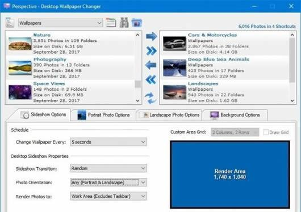301x212 pixels.
Task: Switch to the Portrait Photo Options tab
Action: tap(103, 115)
